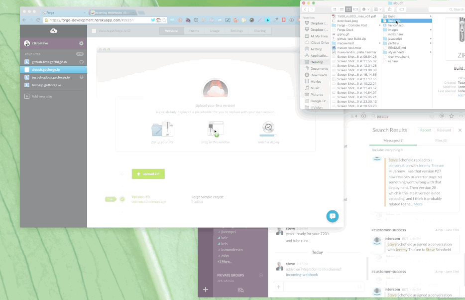Click the Zip up your site illustration

[162, 129]
